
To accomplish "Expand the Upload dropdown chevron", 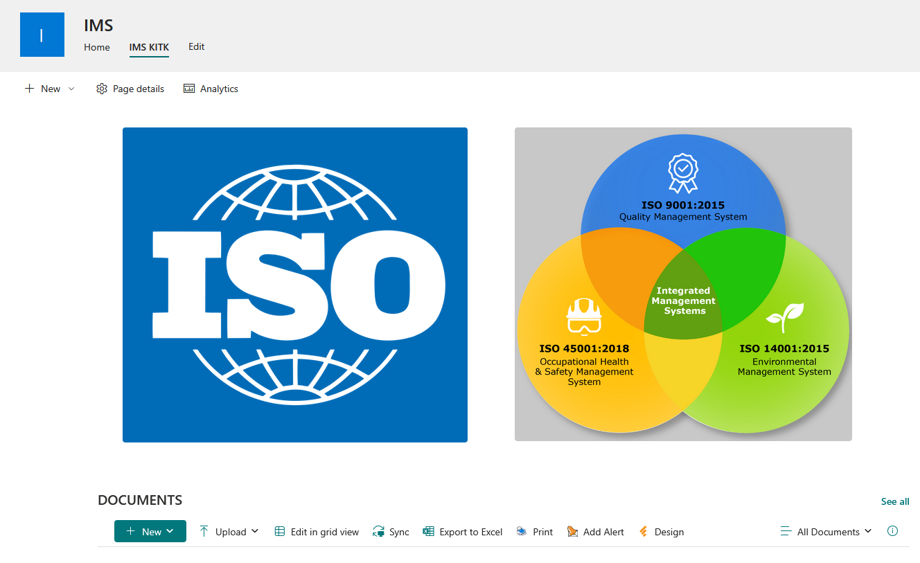I will [255, 531].
